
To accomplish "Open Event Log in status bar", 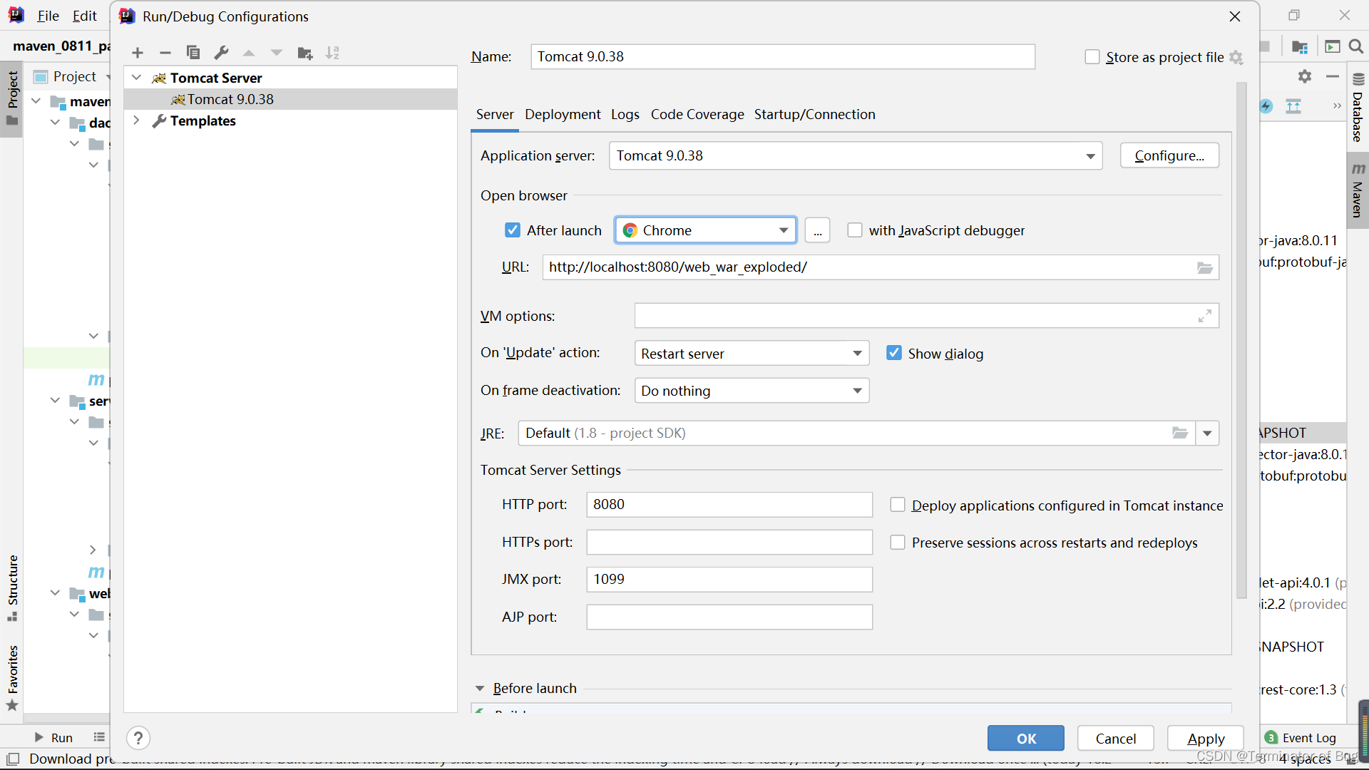I will click(1301, 738).
